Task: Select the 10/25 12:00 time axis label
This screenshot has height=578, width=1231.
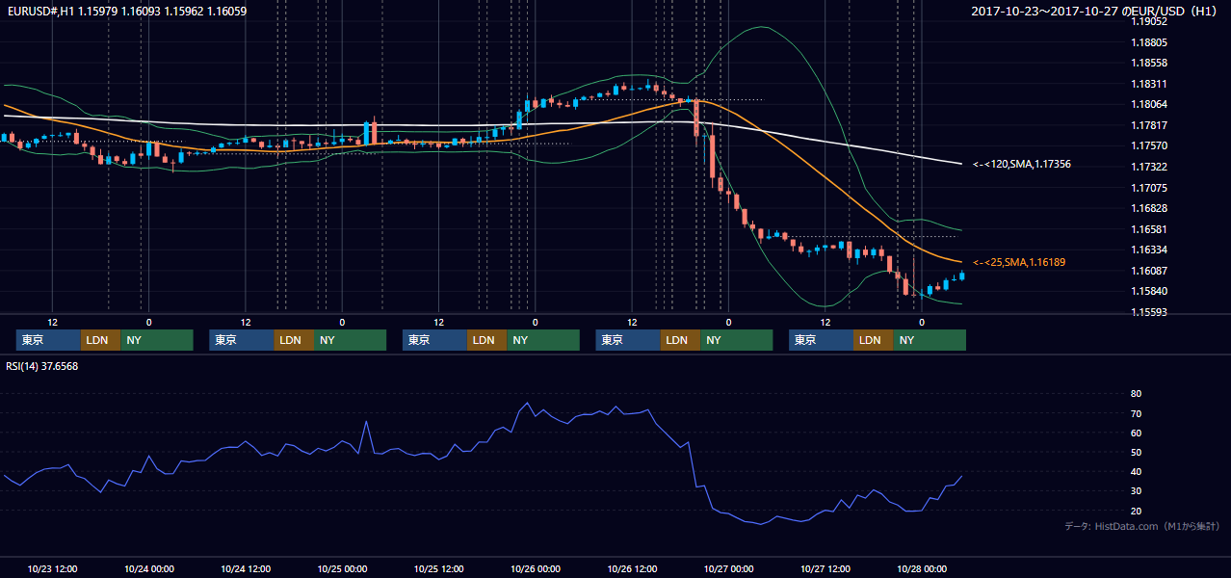Action: tap(438, 568)
